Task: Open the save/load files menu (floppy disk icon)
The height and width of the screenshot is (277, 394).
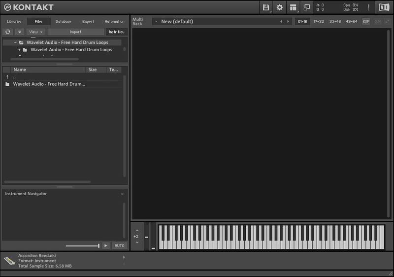Action: click(x=266, y=7)
